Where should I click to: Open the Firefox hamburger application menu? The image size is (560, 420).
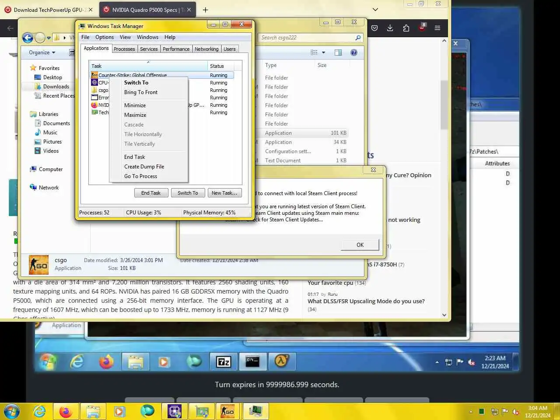pyautogui.click(x=437, y=28)
